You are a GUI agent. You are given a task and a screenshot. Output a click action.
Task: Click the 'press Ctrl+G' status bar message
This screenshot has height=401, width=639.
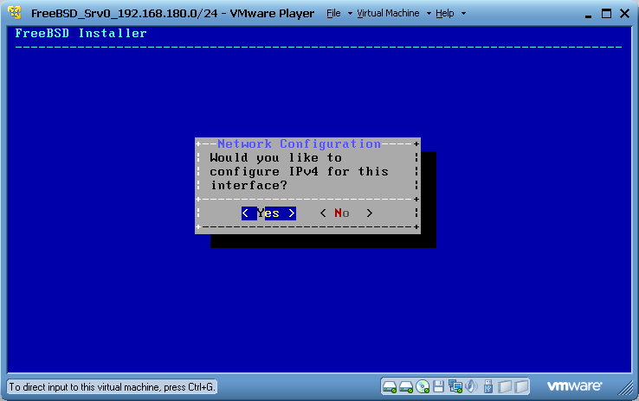tap(112, 387)
